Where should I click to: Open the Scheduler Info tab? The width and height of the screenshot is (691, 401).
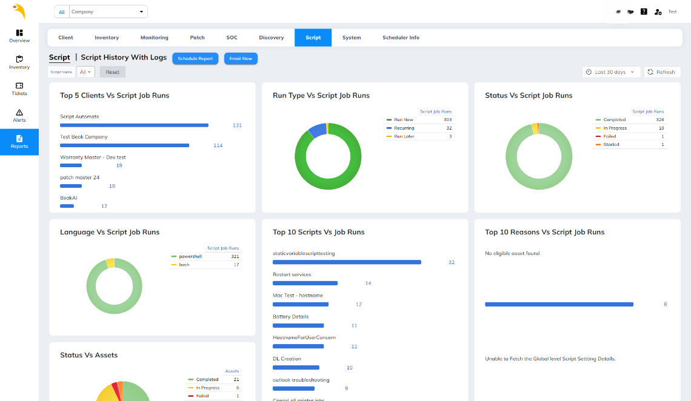401,38
